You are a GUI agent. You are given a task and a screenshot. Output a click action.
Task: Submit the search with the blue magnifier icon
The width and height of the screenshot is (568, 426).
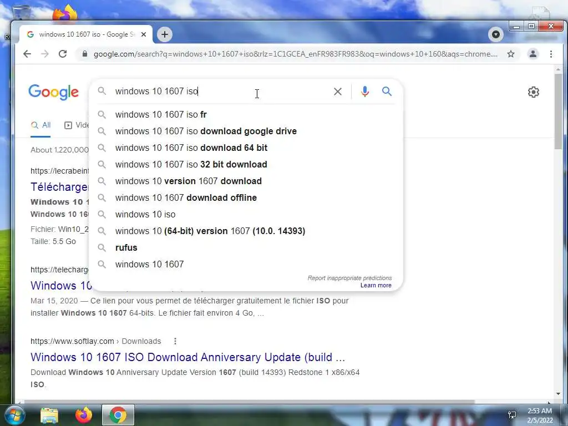[387, 92]
